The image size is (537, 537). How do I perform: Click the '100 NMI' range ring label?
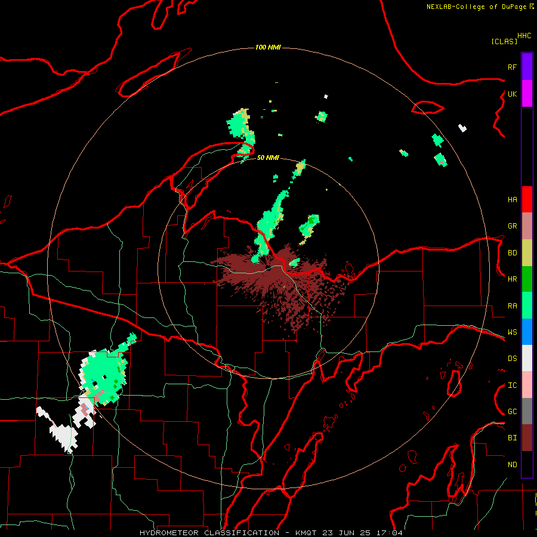pos(268,47)
